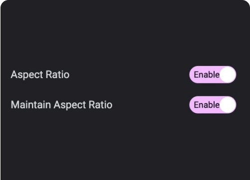Flip the upper Enable toggle off
Screen dimensions: 250x180
click(213, 74)
